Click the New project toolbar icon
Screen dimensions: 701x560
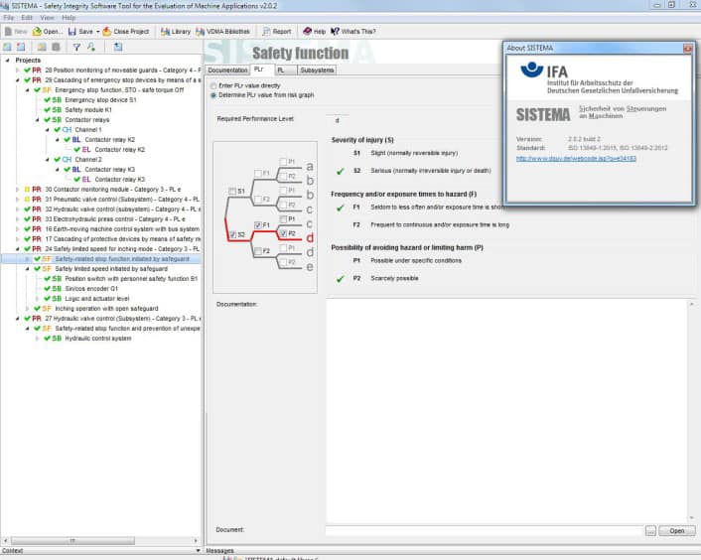[8, 32]
